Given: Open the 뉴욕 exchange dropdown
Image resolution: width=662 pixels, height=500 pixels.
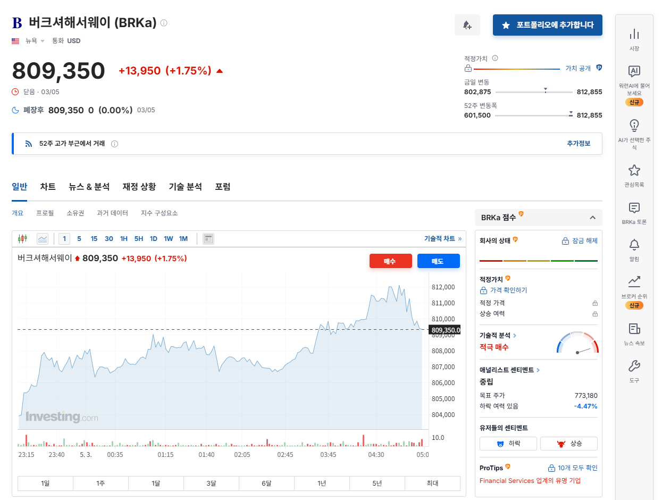Looking at the screenshot, I should click(x=35, y=41).
